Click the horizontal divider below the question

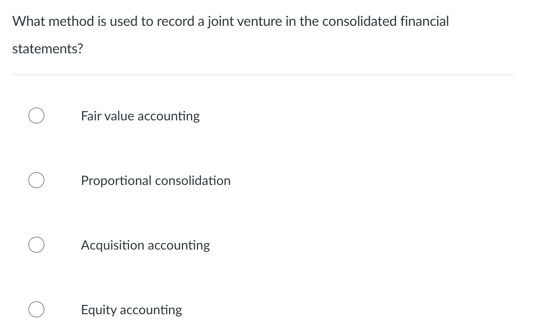click(264, 74)
